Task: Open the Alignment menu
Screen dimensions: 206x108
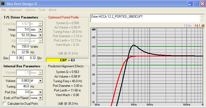Action: click(x=15, y=10)
